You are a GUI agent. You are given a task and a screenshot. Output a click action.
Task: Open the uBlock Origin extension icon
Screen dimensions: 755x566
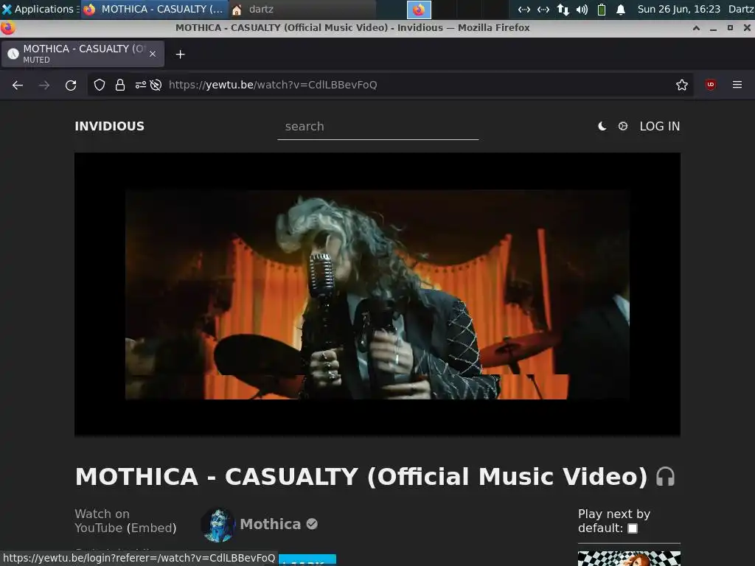coord(710,85)
